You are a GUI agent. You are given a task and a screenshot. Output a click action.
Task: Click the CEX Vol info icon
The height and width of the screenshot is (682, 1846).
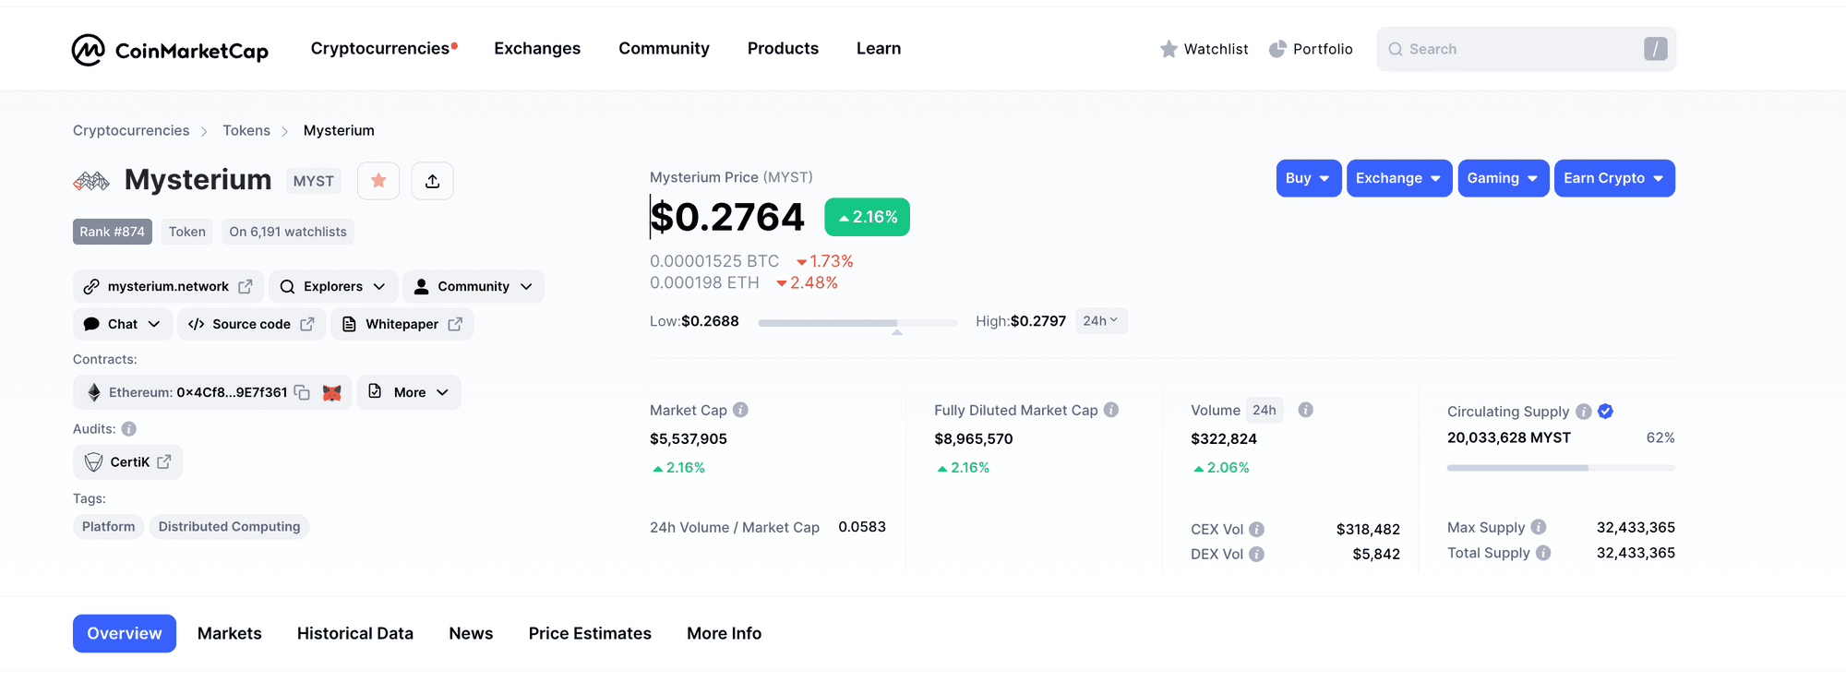(1256, 530)
